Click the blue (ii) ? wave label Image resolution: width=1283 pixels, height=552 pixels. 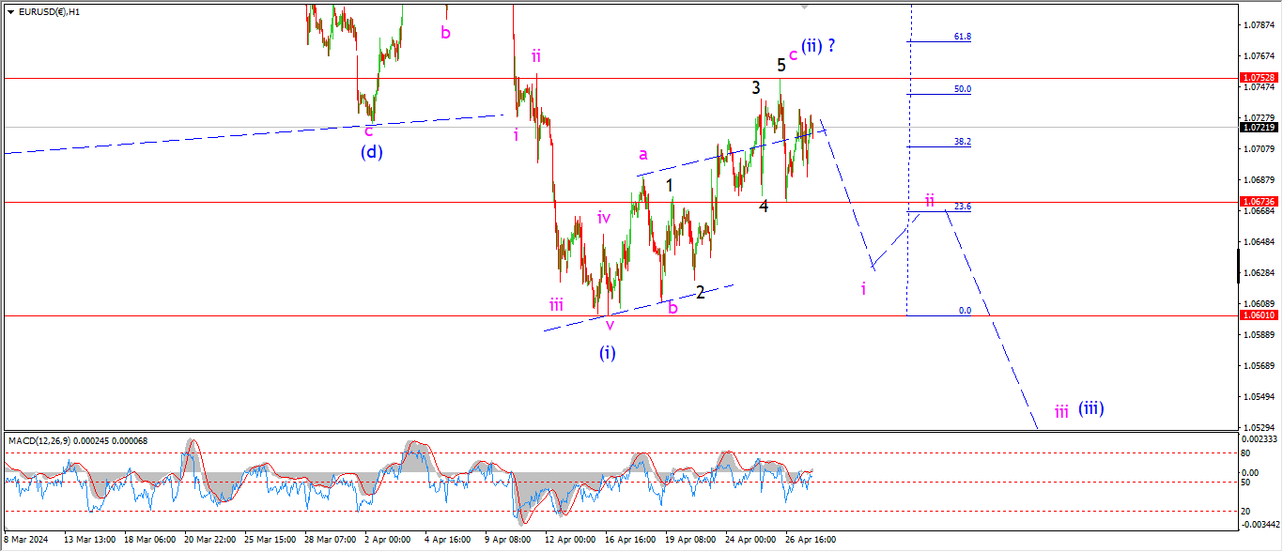[x=818, y=47]
